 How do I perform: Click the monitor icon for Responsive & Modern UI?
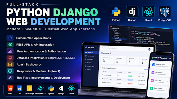point(10,71)
